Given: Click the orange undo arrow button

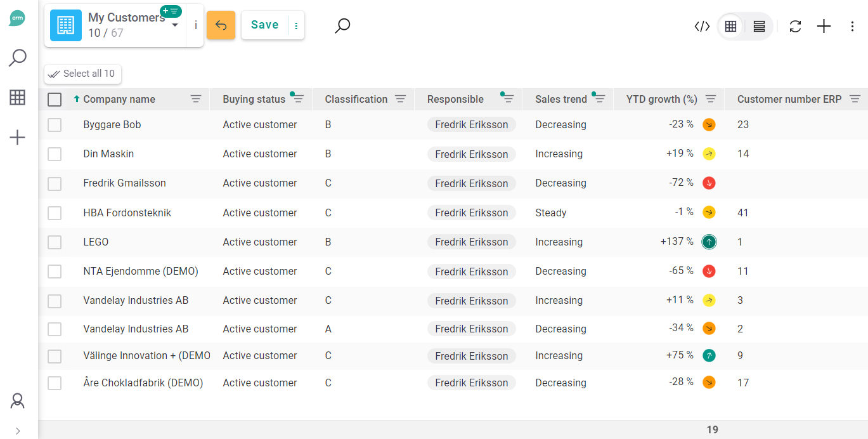Looking at the screenshot, I should click(x=221, y=25).
